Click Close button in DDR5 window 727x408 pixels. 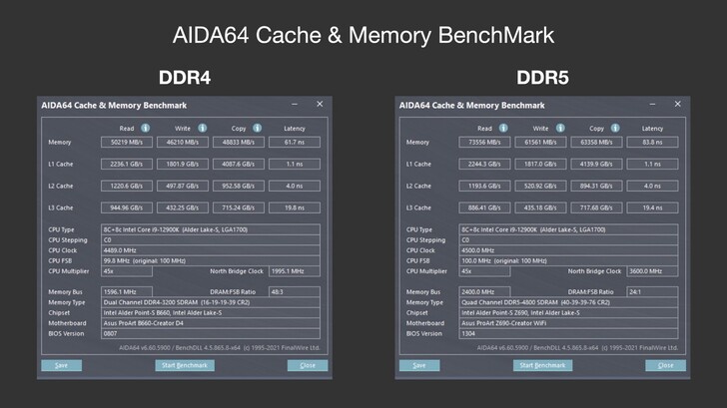point(665,365)
